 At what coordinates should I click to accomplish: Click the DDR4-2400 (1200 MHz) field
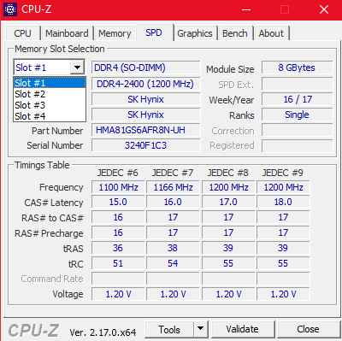point(146,84)
